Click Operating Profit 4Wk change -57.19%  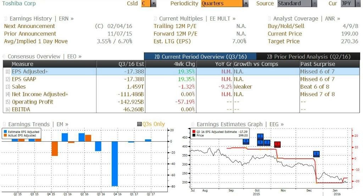point(185,102)
